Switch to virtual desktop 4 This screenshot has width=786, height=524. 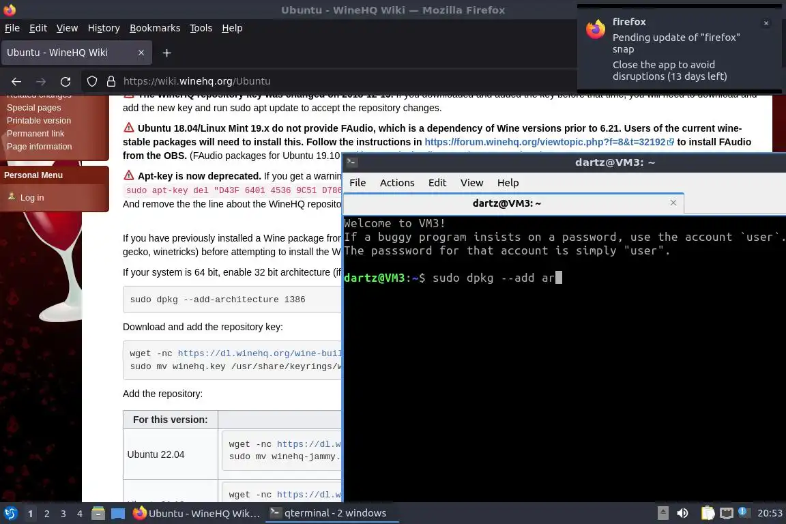[80, 514]
